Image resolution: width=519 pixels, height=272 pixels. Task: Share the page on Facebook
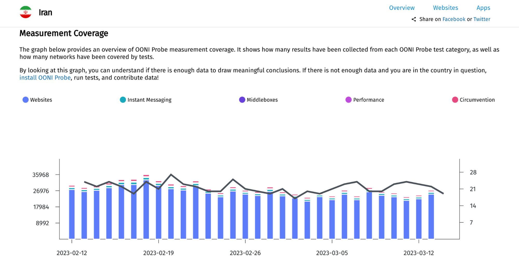coord(454,19)
